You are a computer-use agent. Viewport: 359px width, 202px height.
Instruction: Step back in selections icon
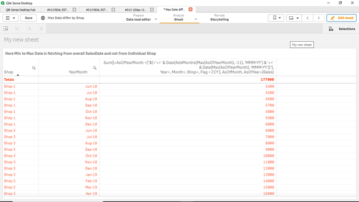pyautogui.click(x=17, y=29)
